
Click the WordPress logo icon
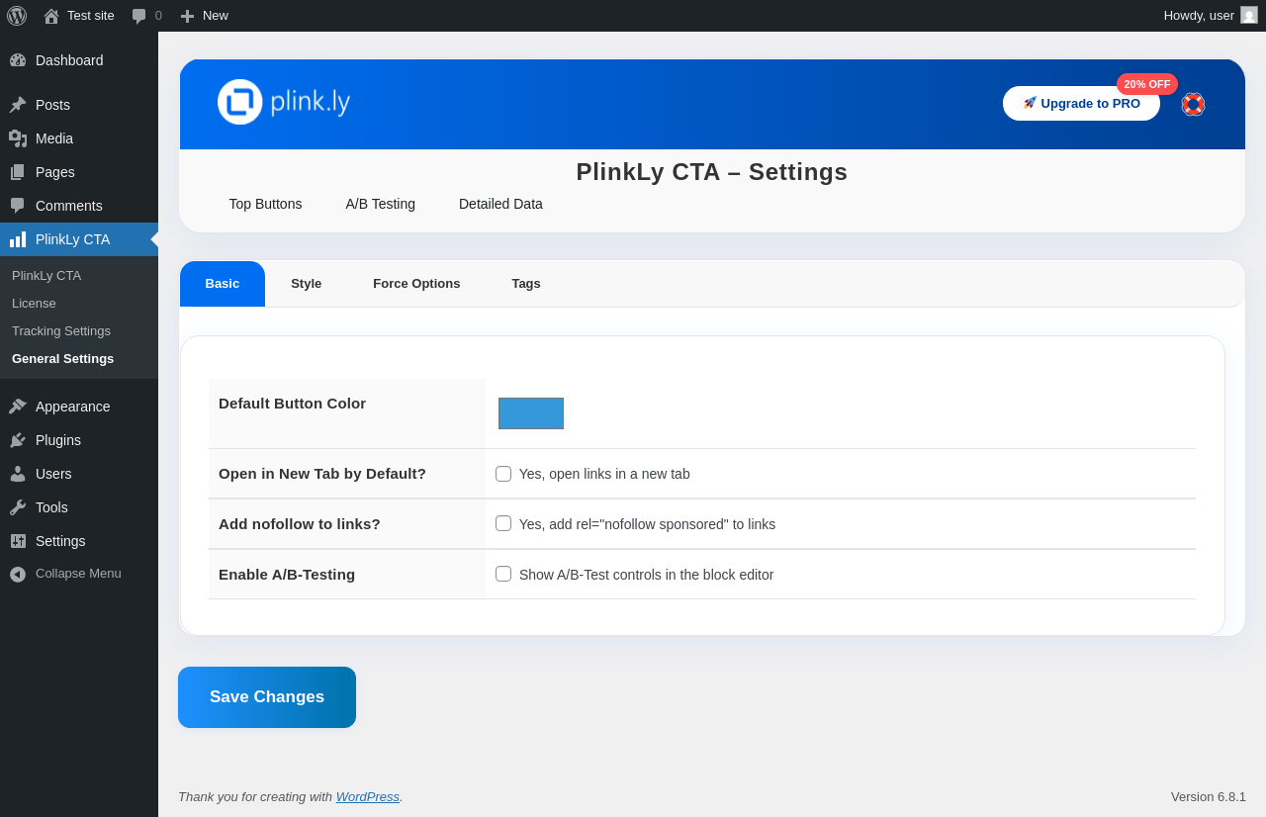(17, 16)
